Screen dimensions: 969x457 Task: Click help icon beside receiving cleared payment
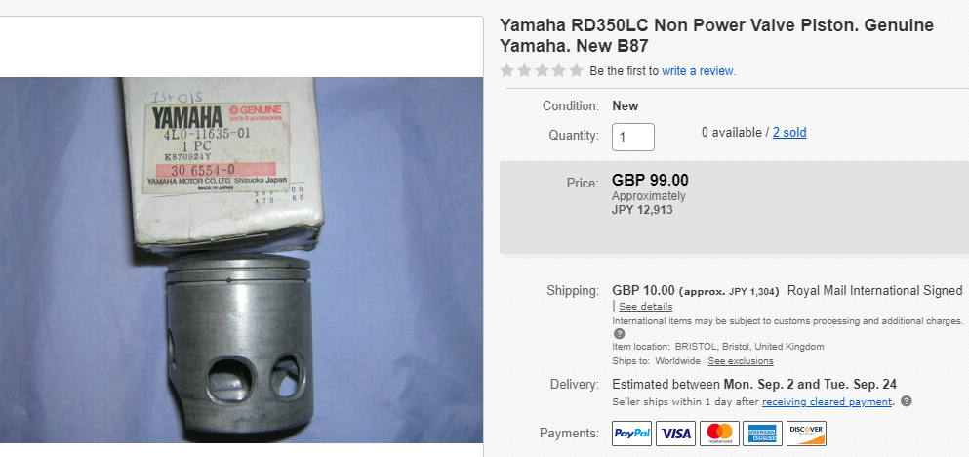pyautogui.click(x=906, y=401)
